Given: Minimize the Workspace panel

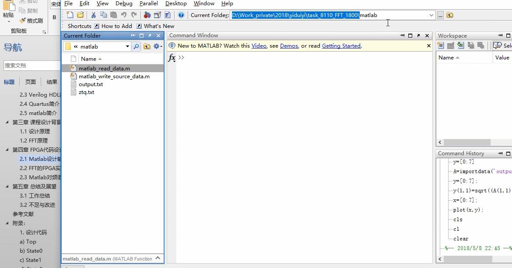Looking at the screenshot, I should tap(500, 35).
